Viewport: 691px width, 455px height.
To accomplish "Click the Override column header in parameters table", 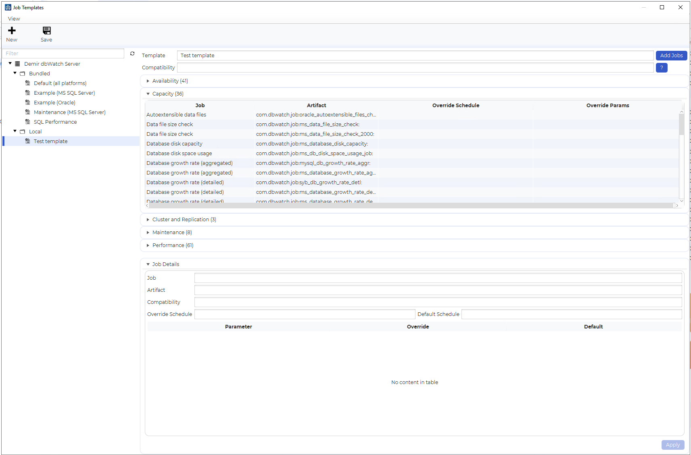I will pos(418,327).
